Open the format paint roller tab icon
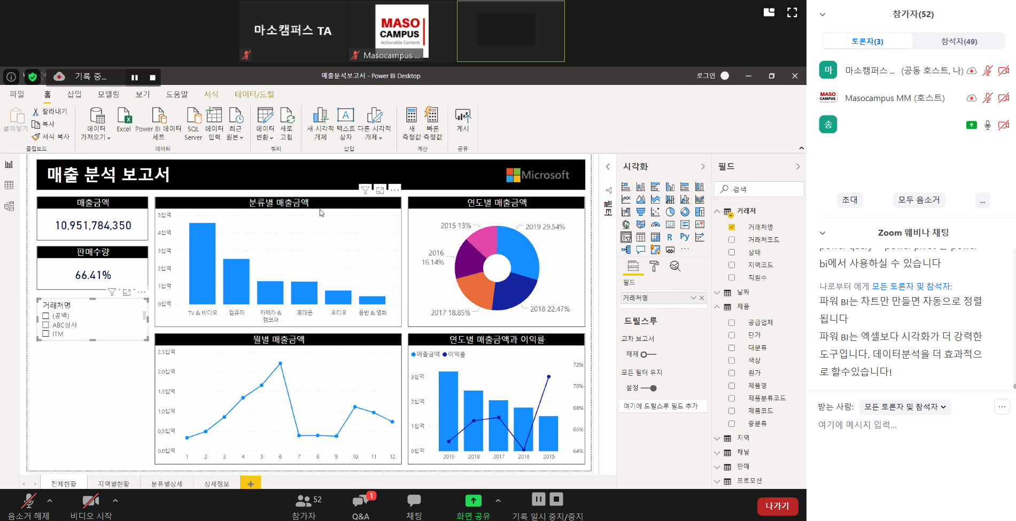Viewport: 1016px width, 521px height. pyautogui.click(x=654, y=266)
